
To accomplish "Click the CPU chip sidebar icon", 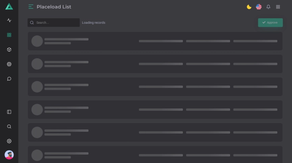I will click(x=9, y=64).
